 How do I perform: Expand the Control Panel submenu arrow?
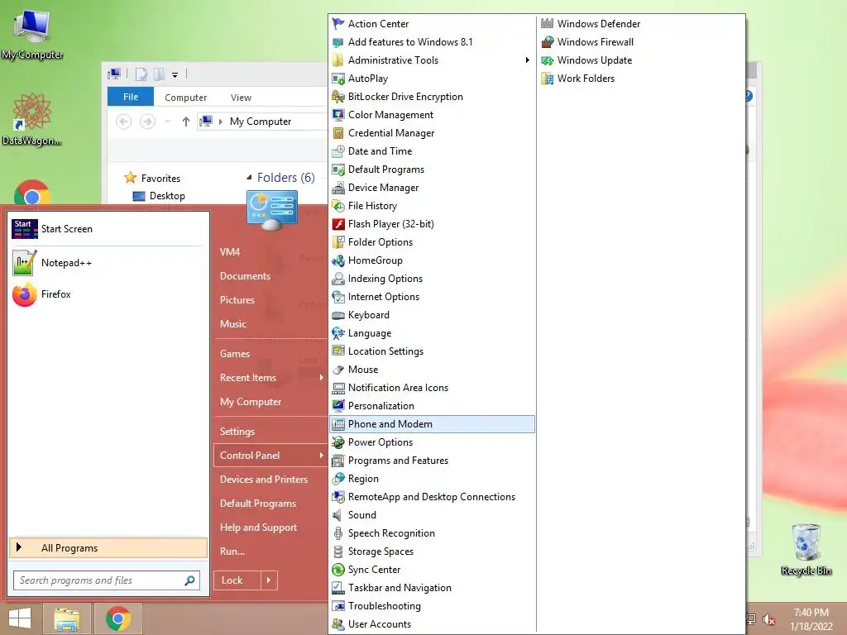point(322,456)
